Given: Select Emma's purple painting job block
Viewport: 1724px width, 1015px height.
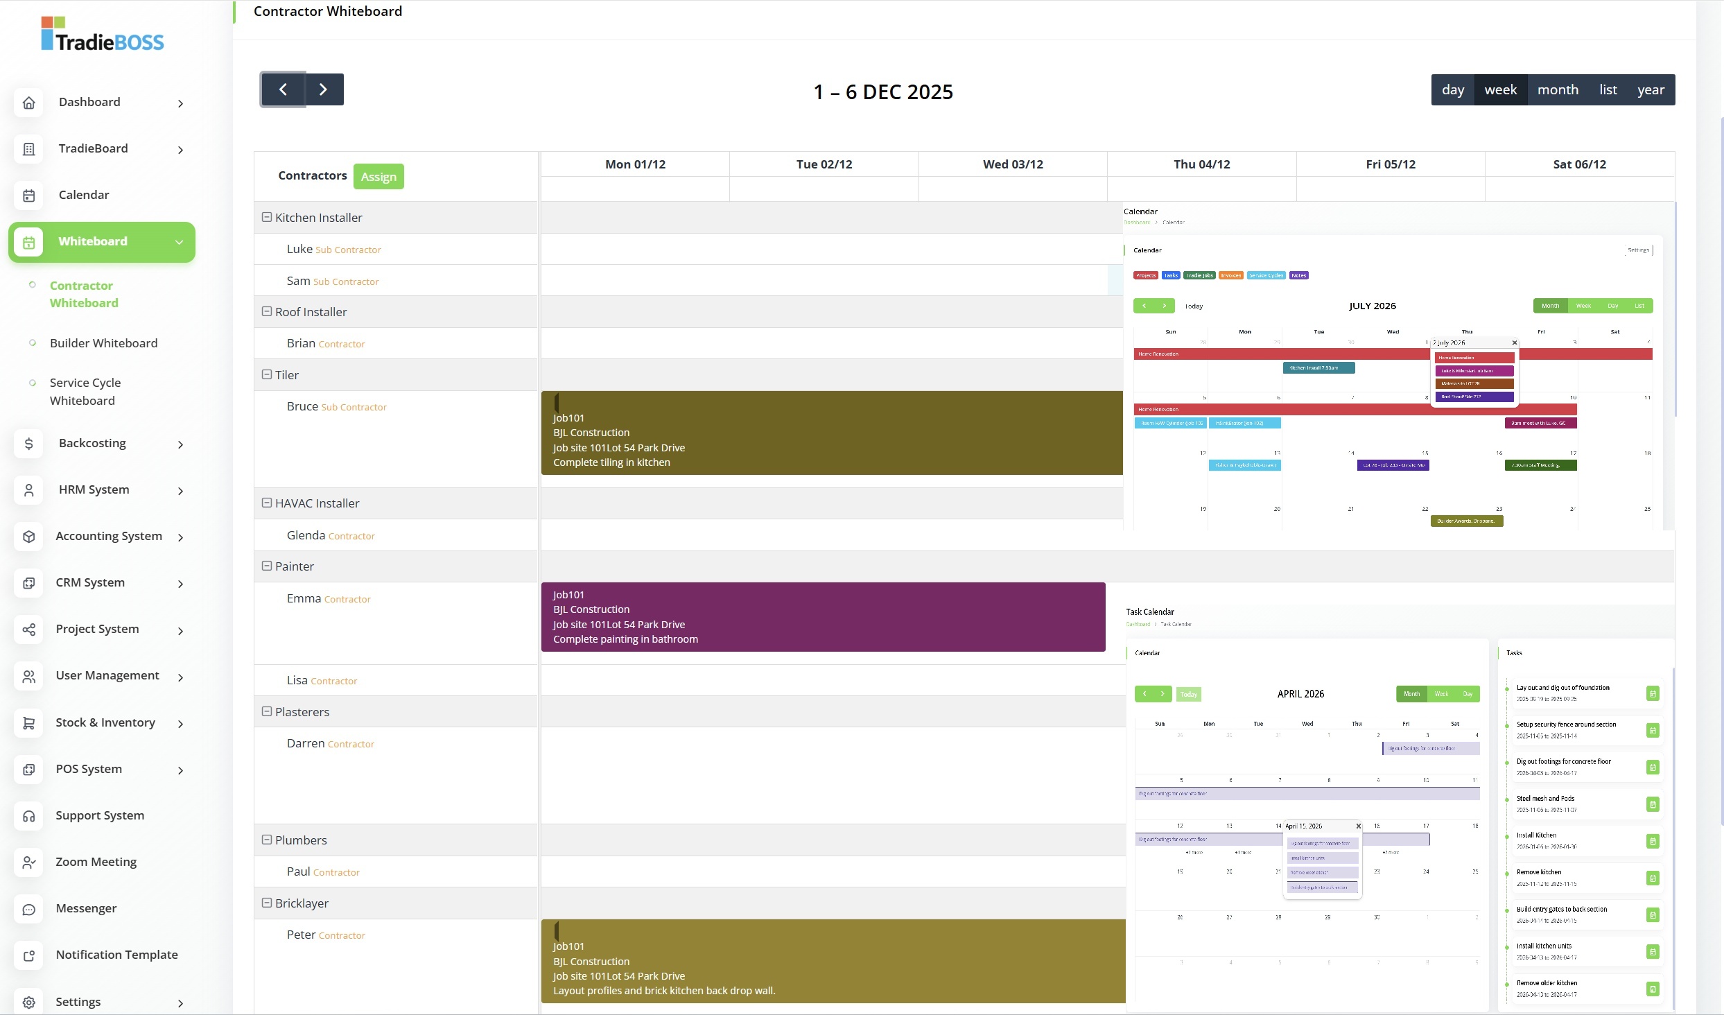Looking at the screenshot, I should click(823, 616).
